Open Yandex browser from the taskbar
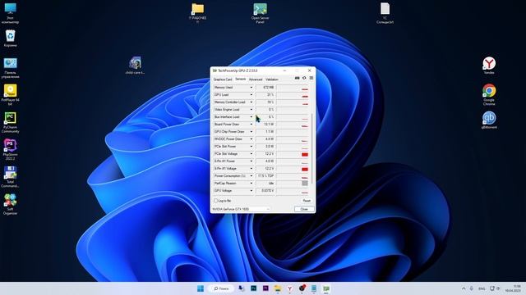526x295 pixels. click(x=290, y=288)
